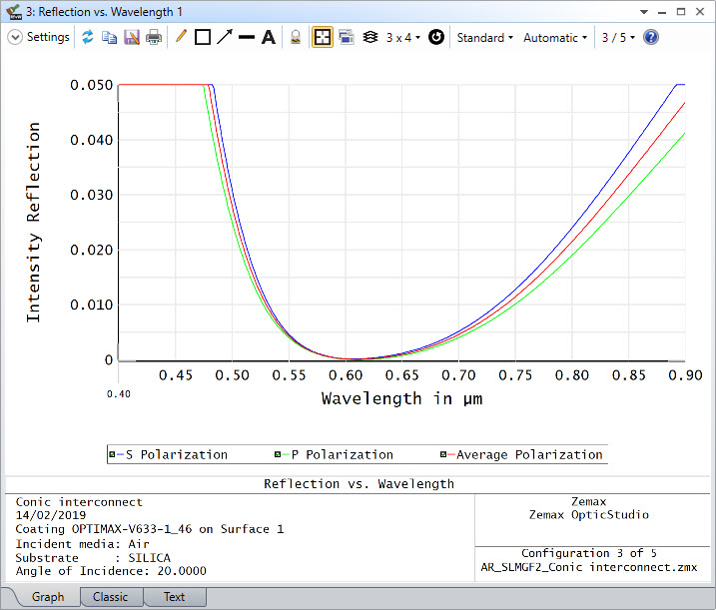The width and height of the screenshot is (716, 610).
Task: Click the 'Wavelength in µm' axis label
Action: (x=401, y=398)
